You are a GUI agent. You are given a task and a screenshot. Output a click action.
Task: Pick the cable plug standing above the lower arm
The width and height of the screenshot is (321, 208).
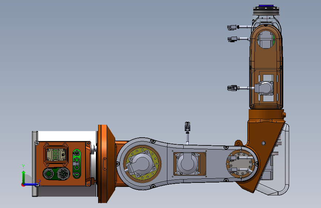(x=187, y=127)
